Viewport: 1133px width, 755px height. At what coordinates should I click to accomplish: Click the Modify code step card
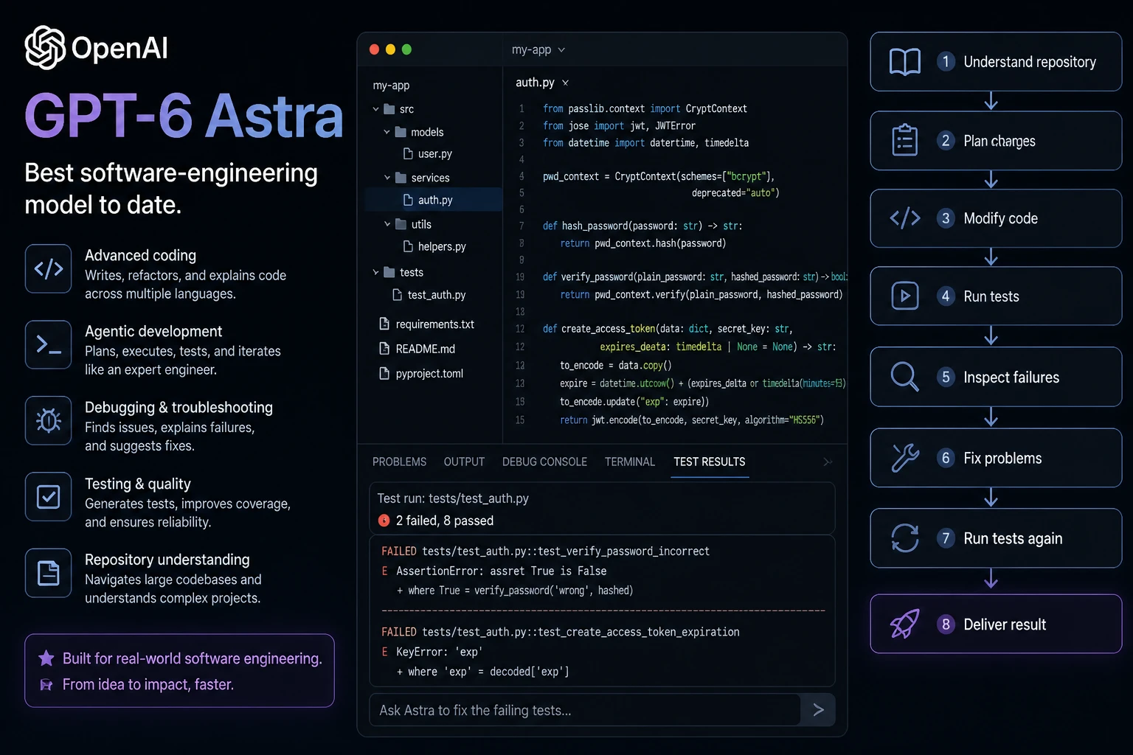(x=996, y=218)
